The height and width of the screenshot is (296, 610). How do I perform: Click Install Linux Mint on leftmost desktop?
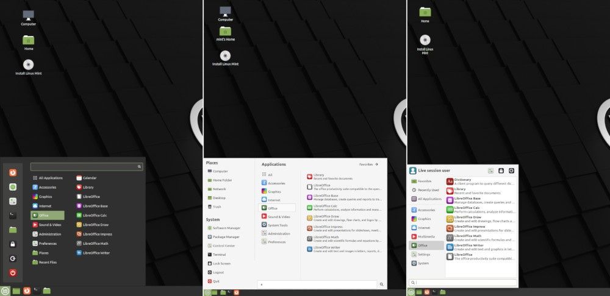tap(29, 67)
